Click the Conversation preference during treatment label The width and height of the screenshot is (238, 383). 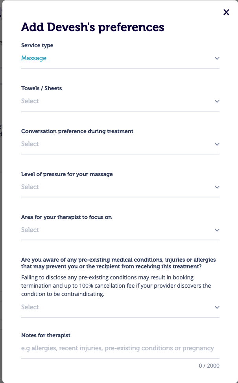[77, 131]
